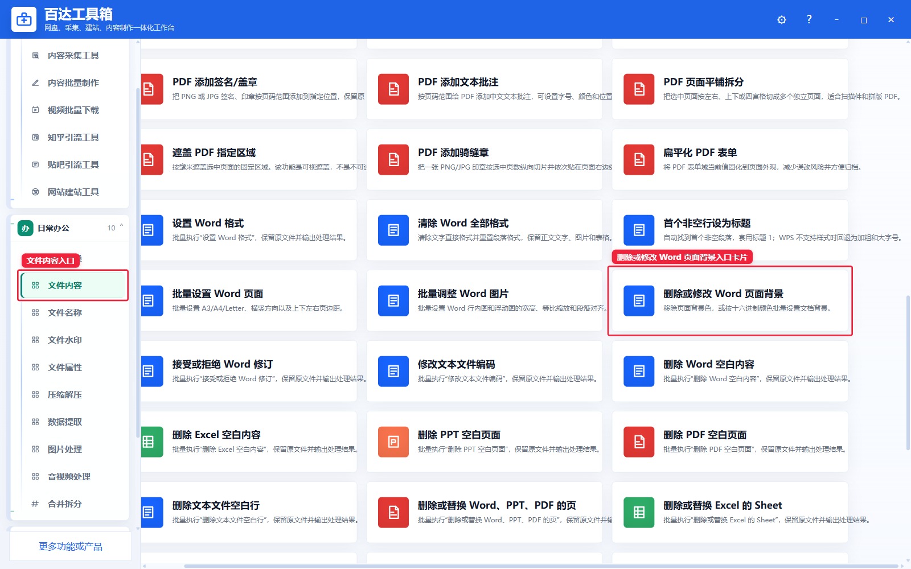Click the icon beside 贴吧引流工具

coord(35,164)
